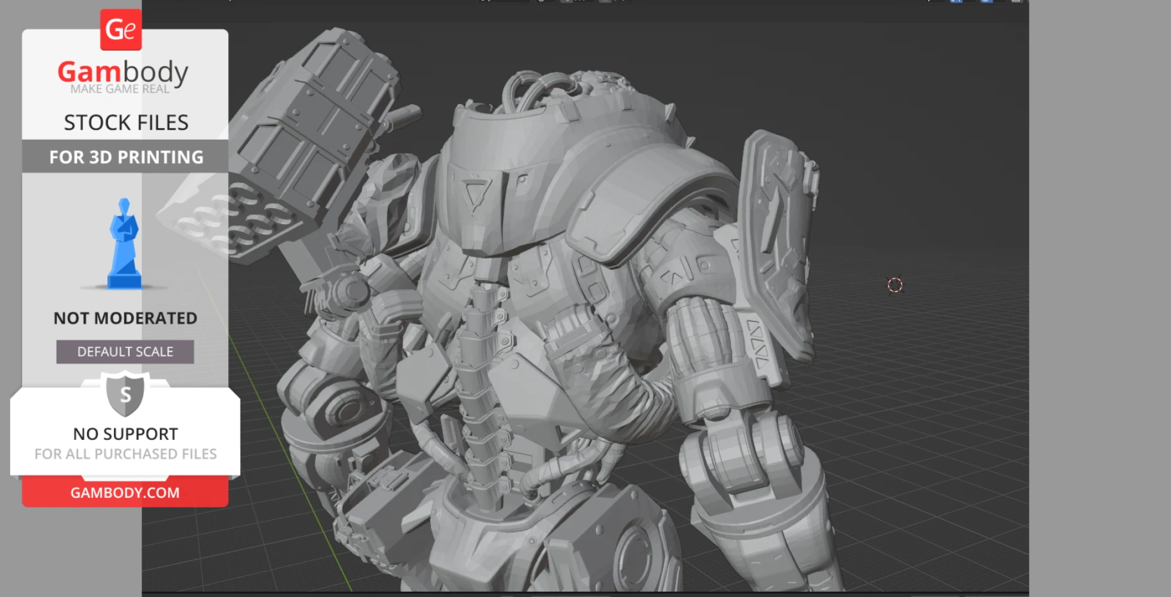Click the NOT MODERATED label on the sidebar
The width and height of the screenshot is (1171, 597).
tap(124, 318)
